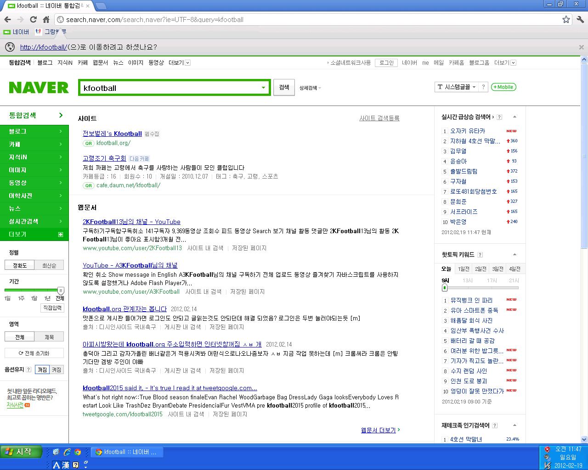Image resolution: width=588 pixels, height=470 pixels.
Task: Toggle the Korean IME A indicator
Action: [57, 465]
